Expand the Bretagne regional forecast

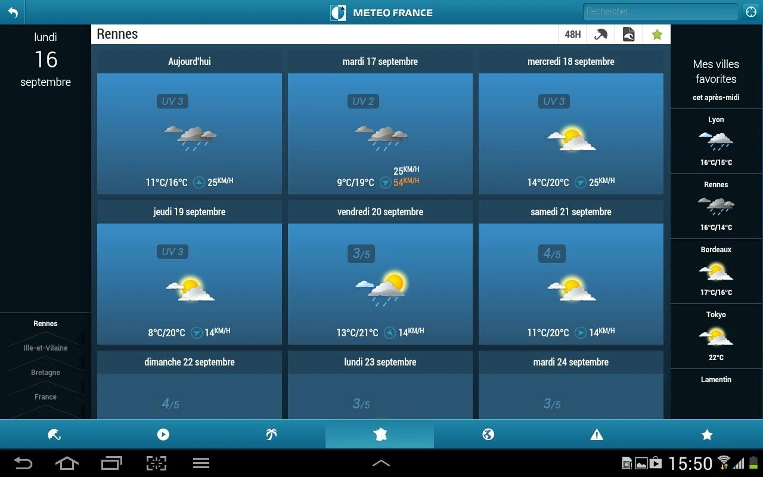(45, 372)
